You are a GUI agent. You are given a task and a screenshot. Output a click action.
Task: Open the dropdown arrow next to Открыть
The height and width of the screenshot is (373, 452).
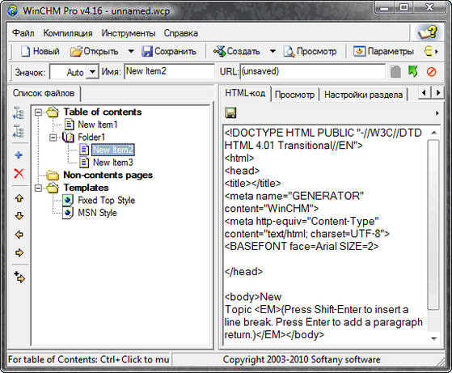tap(131, 52)
